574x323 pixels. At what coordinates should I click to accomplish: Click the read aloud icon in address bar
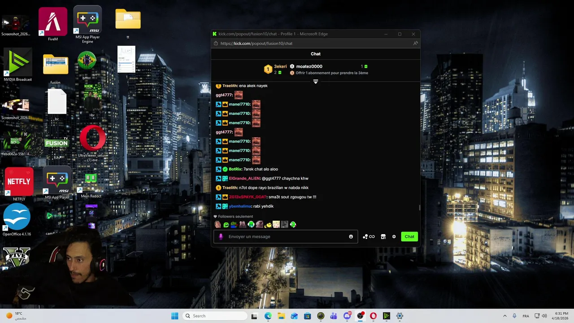coord(416,44)
